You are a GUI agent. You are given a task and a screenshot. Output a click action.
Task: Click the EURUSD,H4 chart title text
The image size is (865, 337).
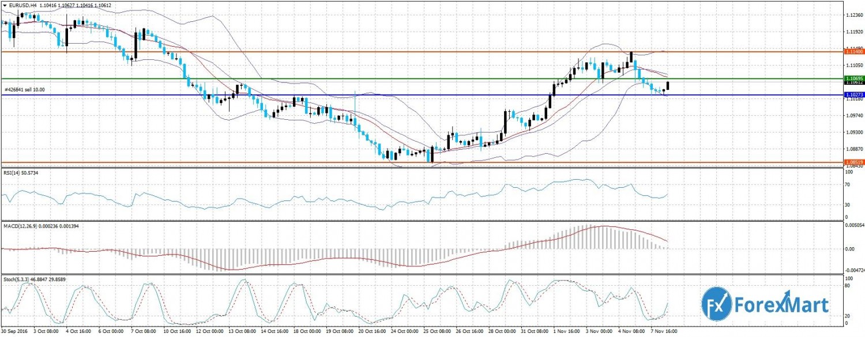click(x=22, y=5)
